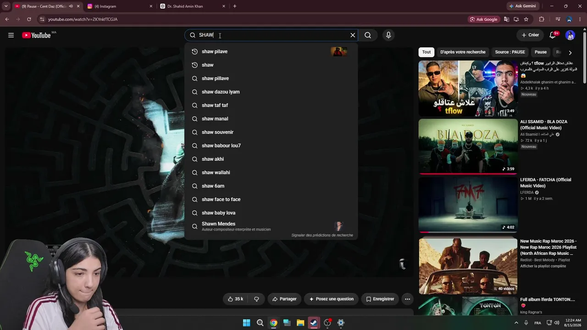587x330 pixels.
Task: Focus the YouTube search field containing SHAW
Action: tap(271, 35)
